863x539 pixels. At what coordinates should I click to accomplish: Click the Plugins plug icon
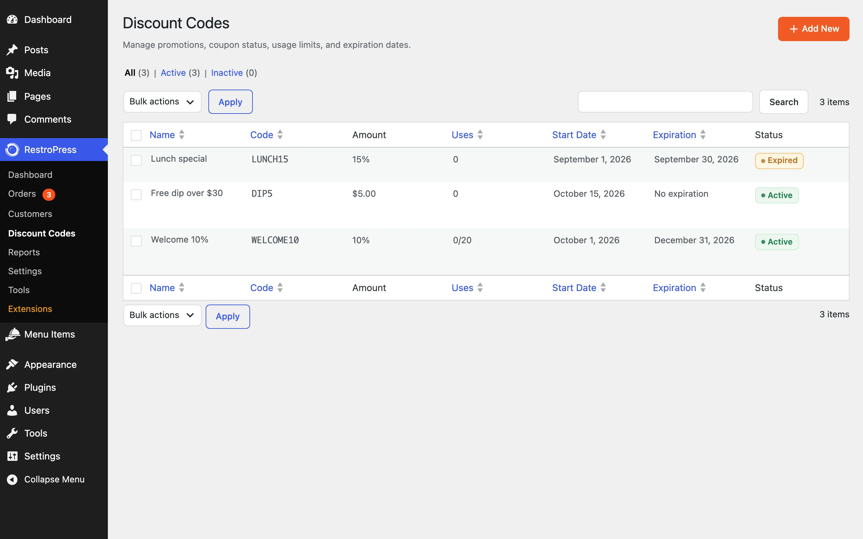click(x=12, y=387)
